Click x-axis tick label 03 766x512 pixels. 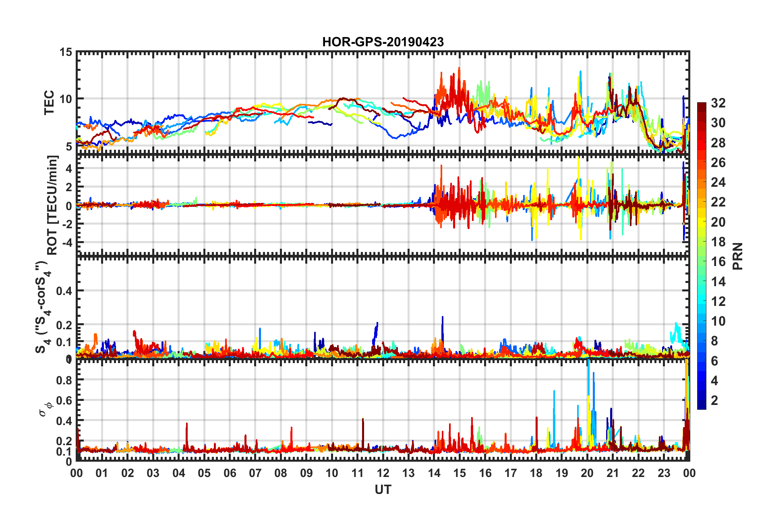click(153, 473)
